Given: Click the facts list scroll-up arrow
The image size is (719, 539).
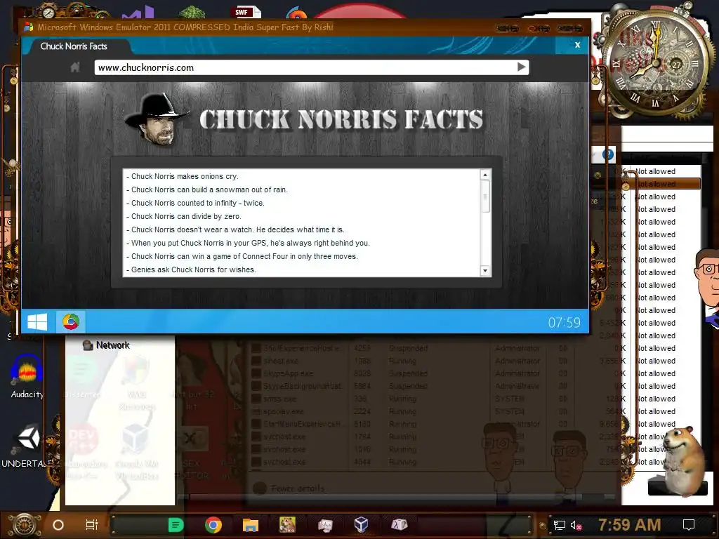Looking at the screenshot, I should click(485, 175).
